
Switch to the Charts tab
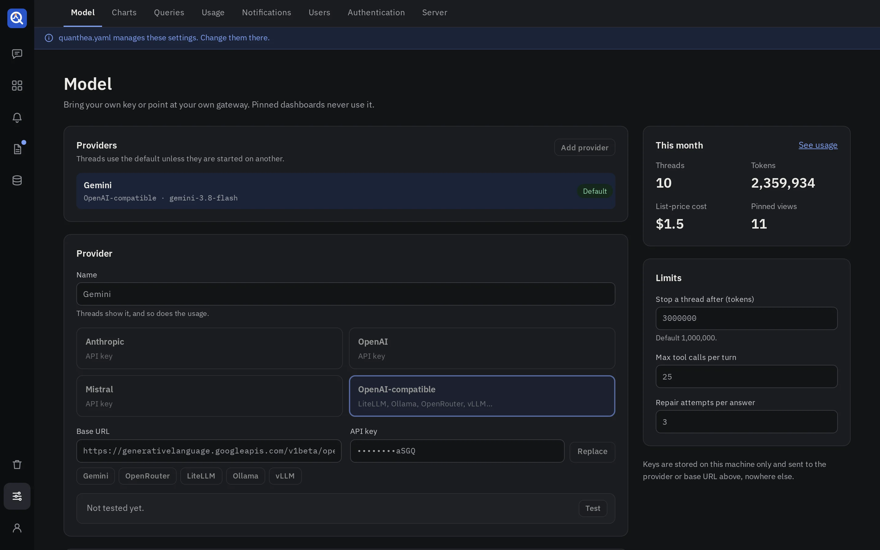tap(124, 13)
